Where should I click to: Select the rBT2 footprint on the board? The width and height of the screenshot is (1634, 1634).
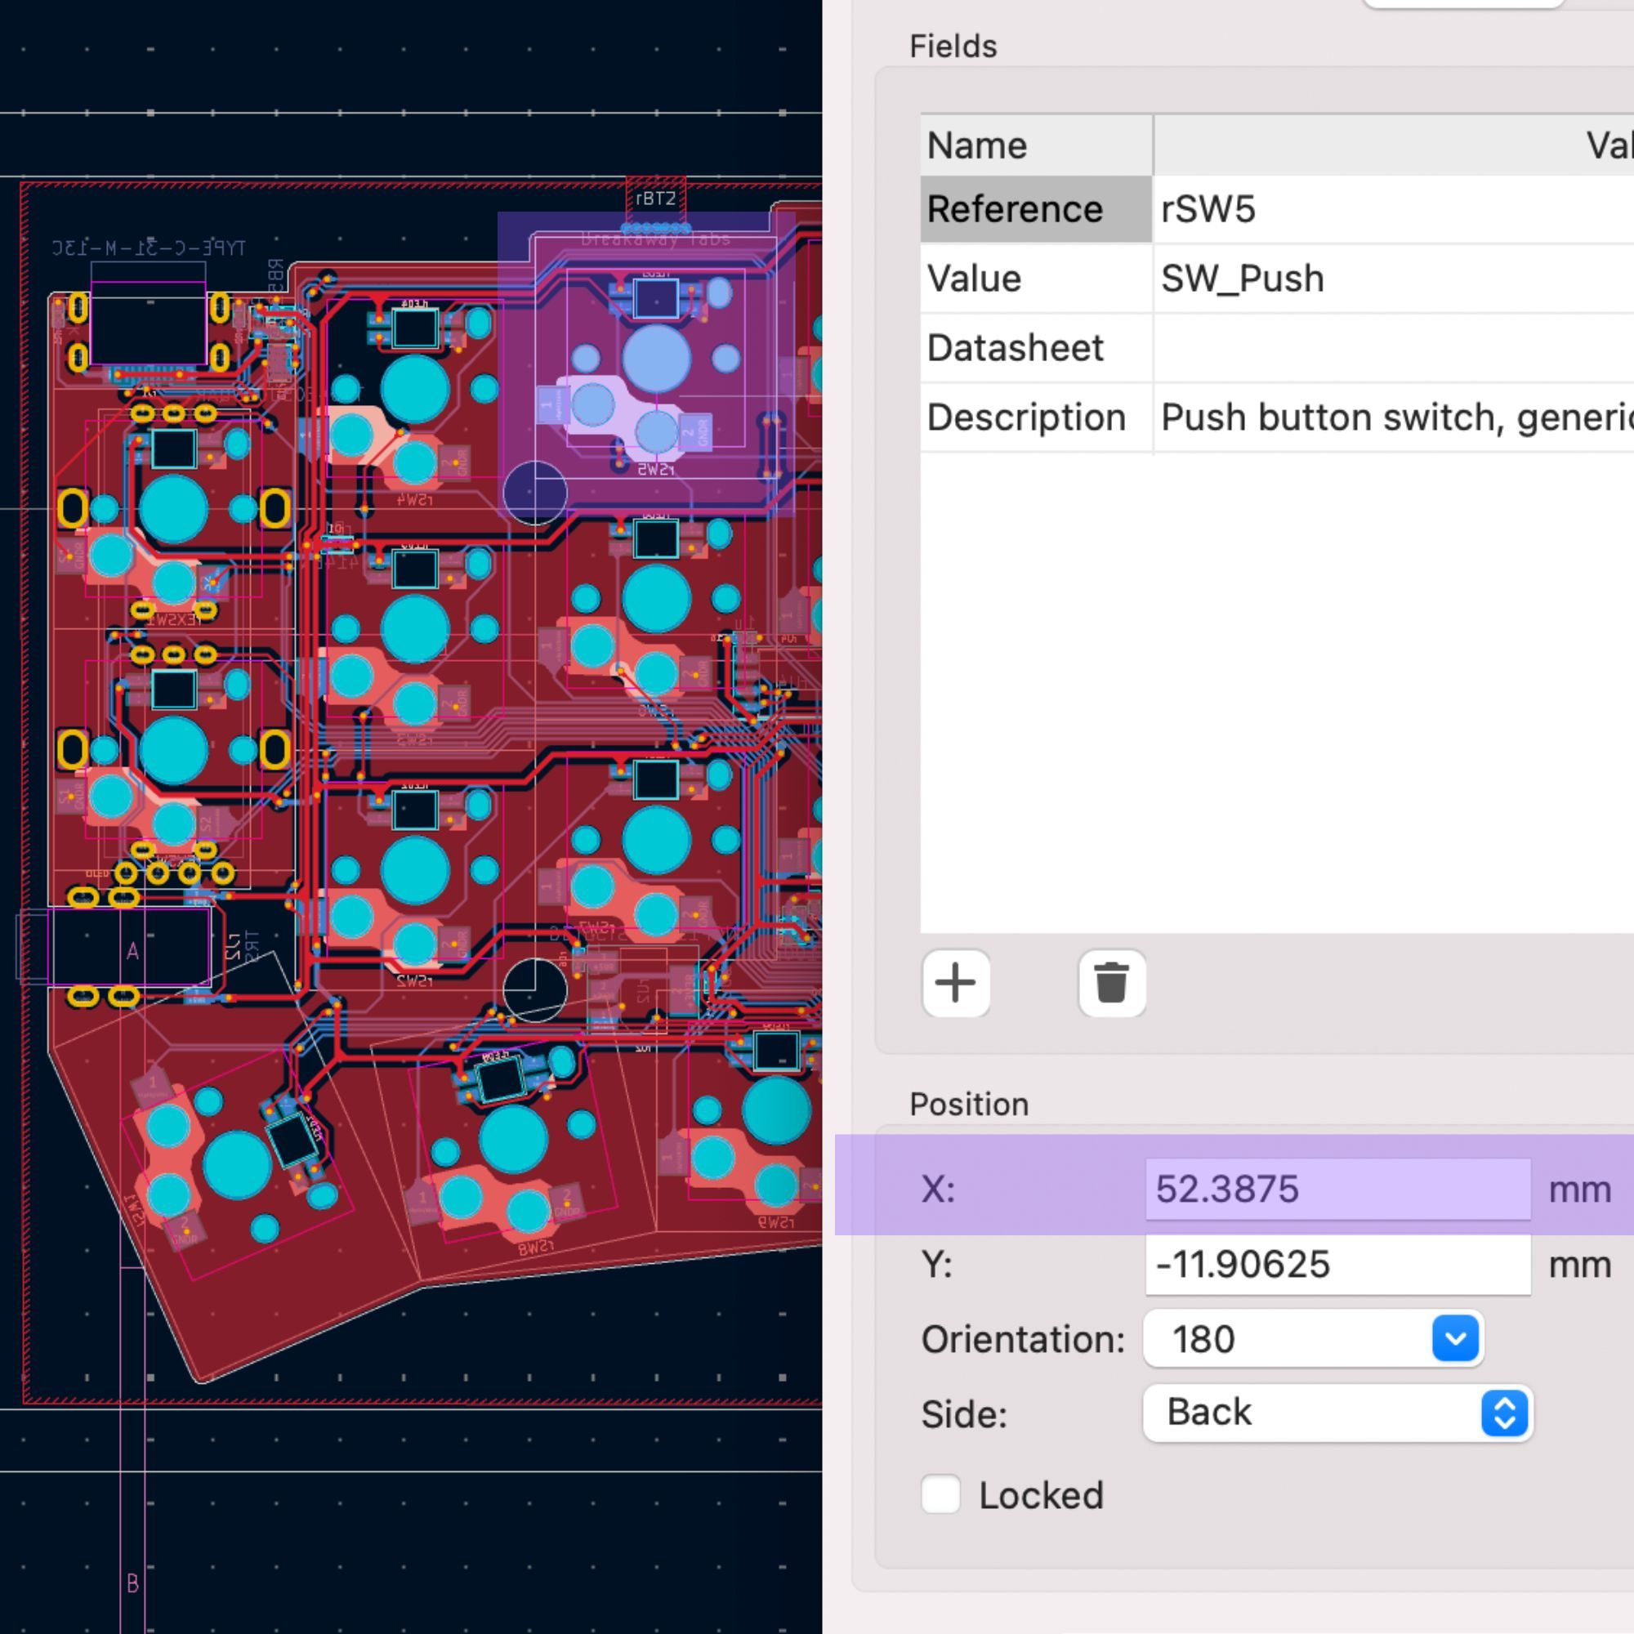[655, 199]
